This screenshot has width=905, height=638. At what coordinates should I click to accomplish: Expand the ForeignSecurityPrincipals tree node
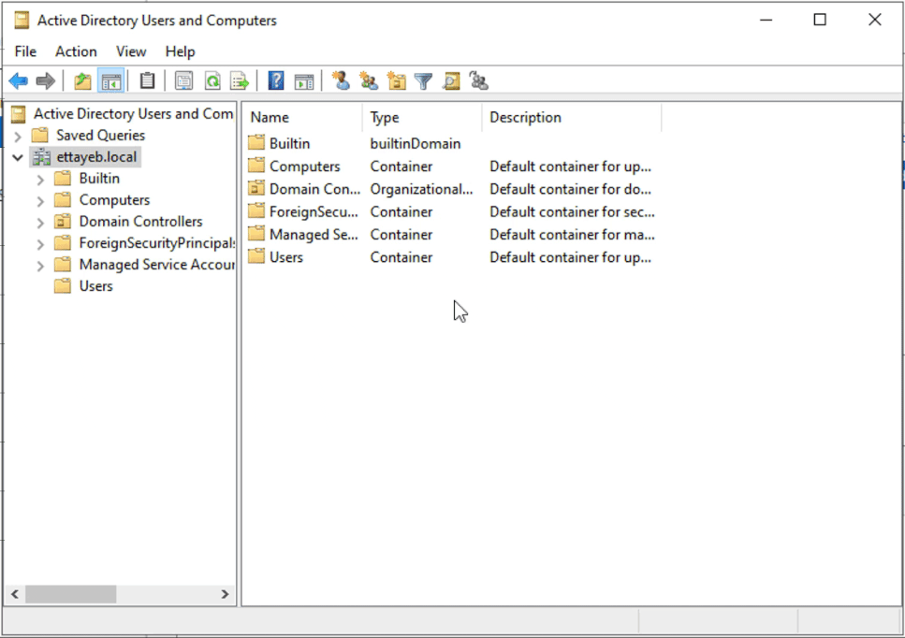40,244
